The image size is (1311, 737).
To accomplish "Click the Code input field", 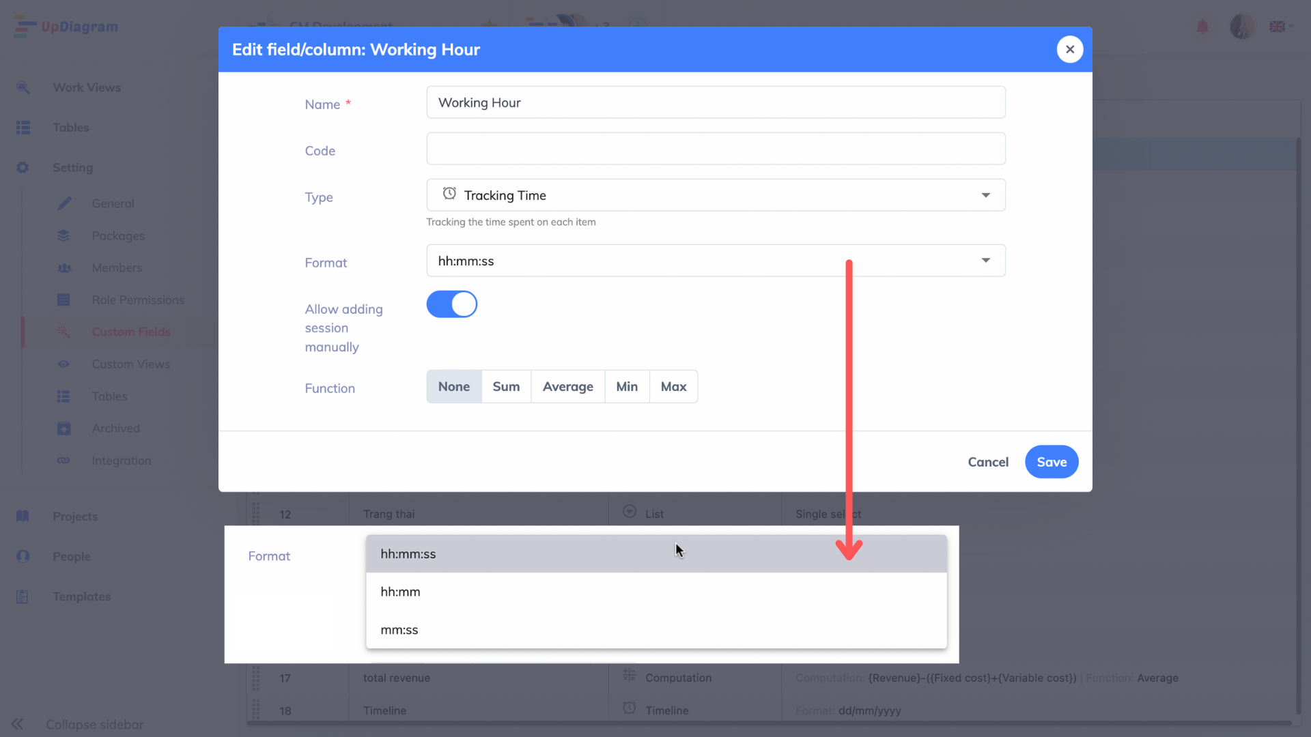I will (716, 149).
